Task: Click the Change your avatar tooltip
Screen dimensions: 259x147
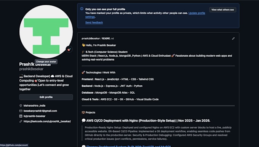Action: click(x=46, y=62)
